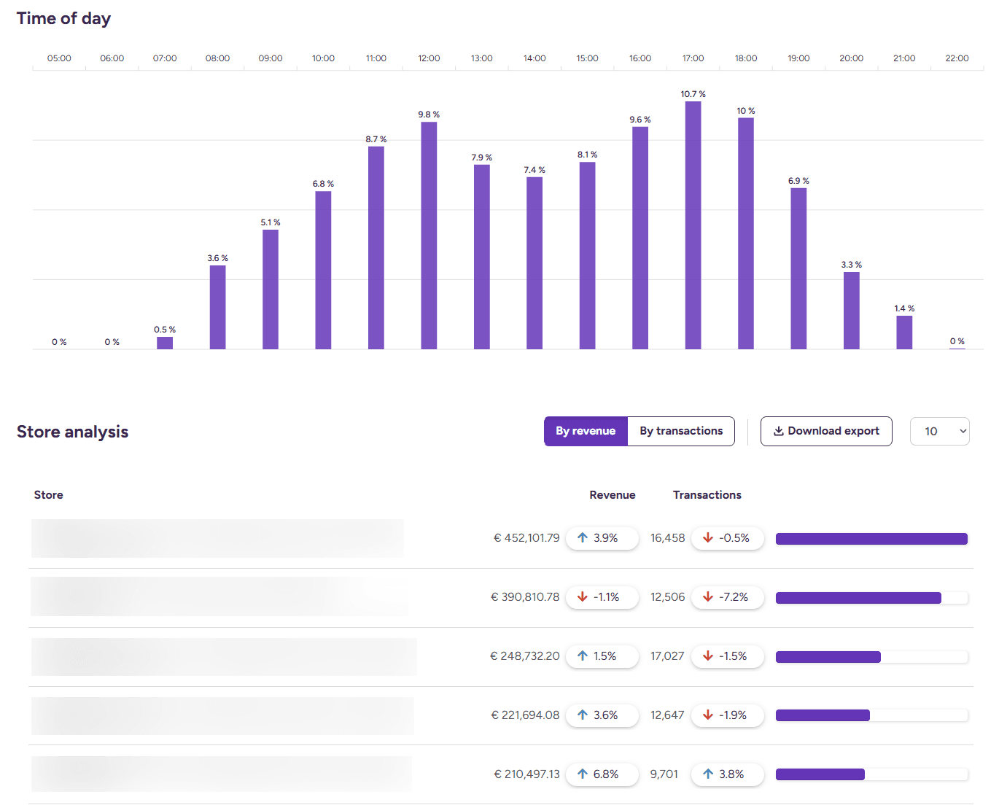The image size is (999, 805).
Task: Click transaction count 12,647
Action: coord(668,715)
